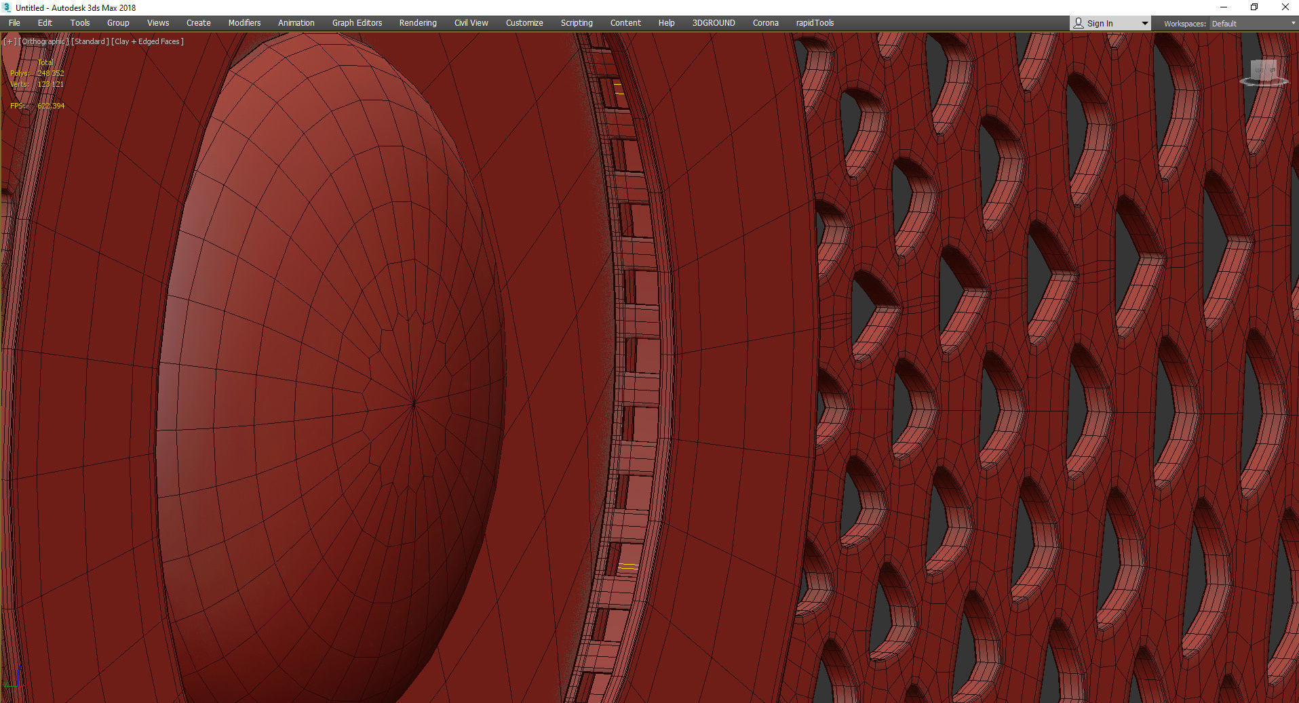Open the Standard viewport quality label menu
Image resolution: width=1299 pixels, height=703 pixels.
(90, 41)
